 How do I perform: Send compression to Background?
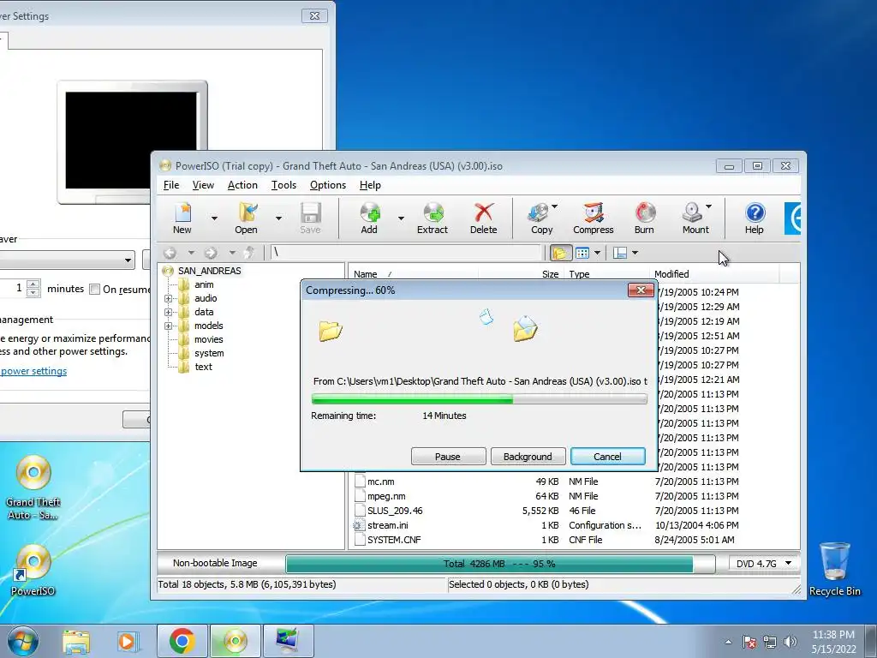528,457
